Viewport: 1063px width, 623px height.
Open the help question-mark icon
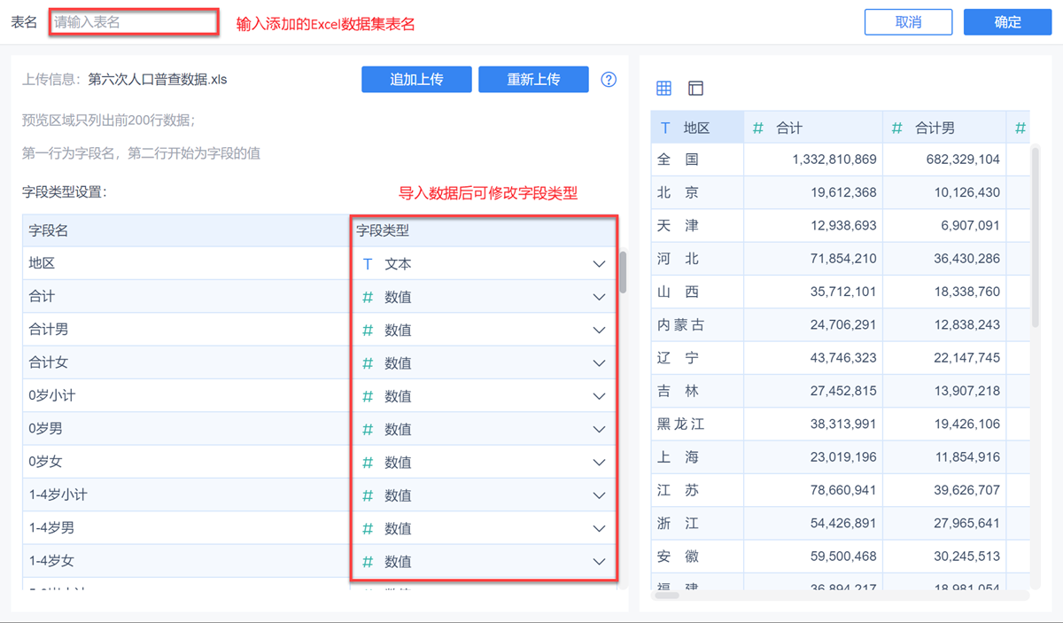click(x=609, y=79)
